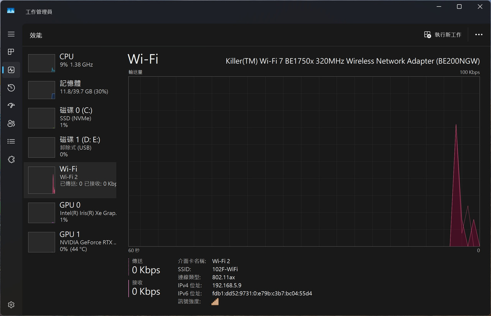Screen dimensions: 491x316
Task: Click connection type 802.11ax
Action: click(223, 278)
